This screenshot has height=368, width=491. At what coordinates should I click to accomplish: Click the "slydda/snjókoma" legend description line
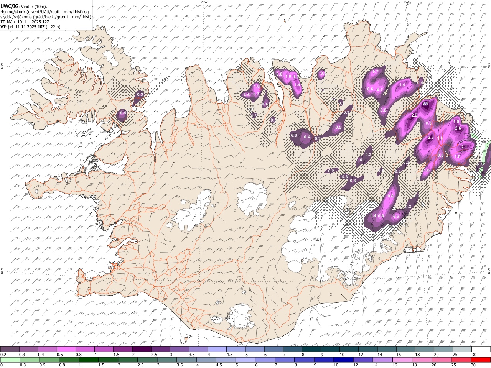[46, 17]
